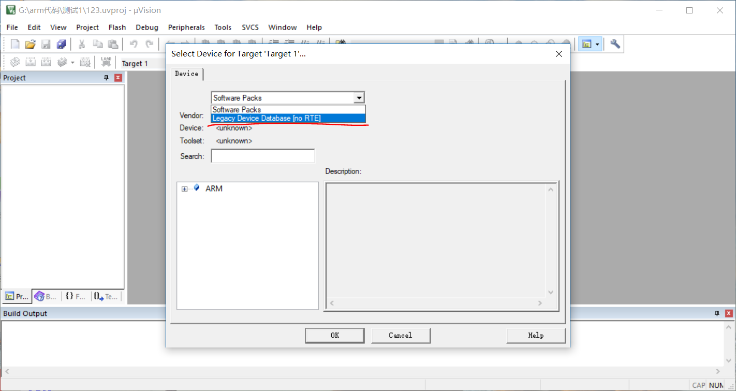Click the Stop build icon
The width and height of the screenshot is (736, 391).
tap(85, 62)
